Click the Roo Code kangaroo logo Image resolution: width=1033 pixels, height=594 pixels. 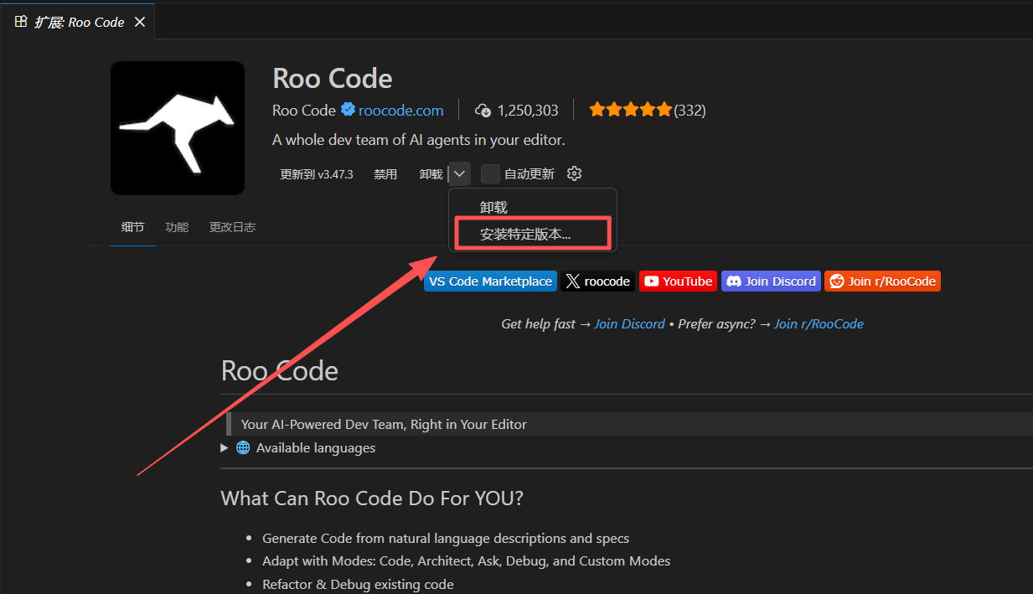[x=177, y=128]
